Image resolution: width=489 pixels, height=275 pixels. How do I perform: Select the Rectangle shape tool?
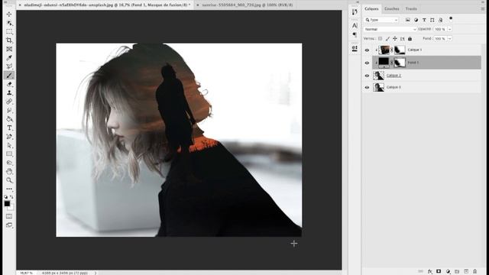coord(9,154)
